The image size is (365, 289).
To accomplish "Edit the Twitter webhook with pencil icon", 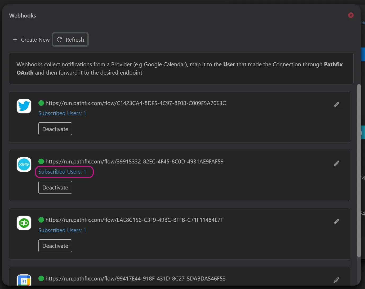I will [336, 105].
